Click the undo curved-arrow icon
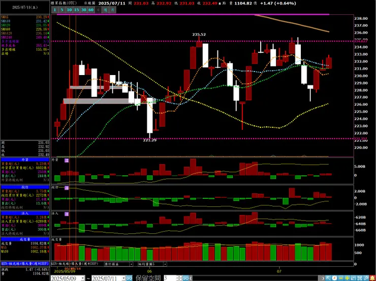Screen dimensions: 376x281 [353, 278]
